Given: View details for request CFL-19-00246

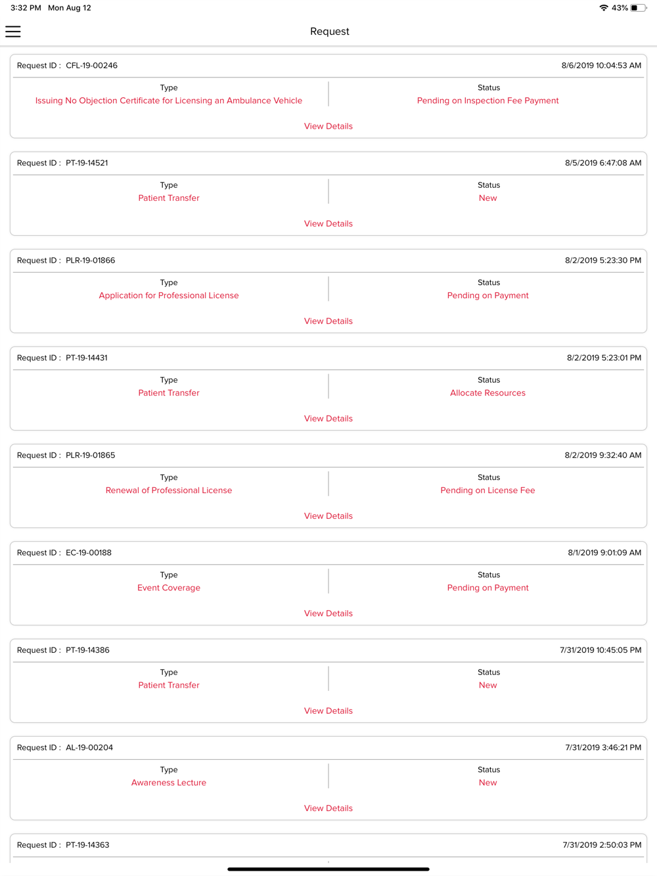Looking at the screenshot, I should coord(328,126).
